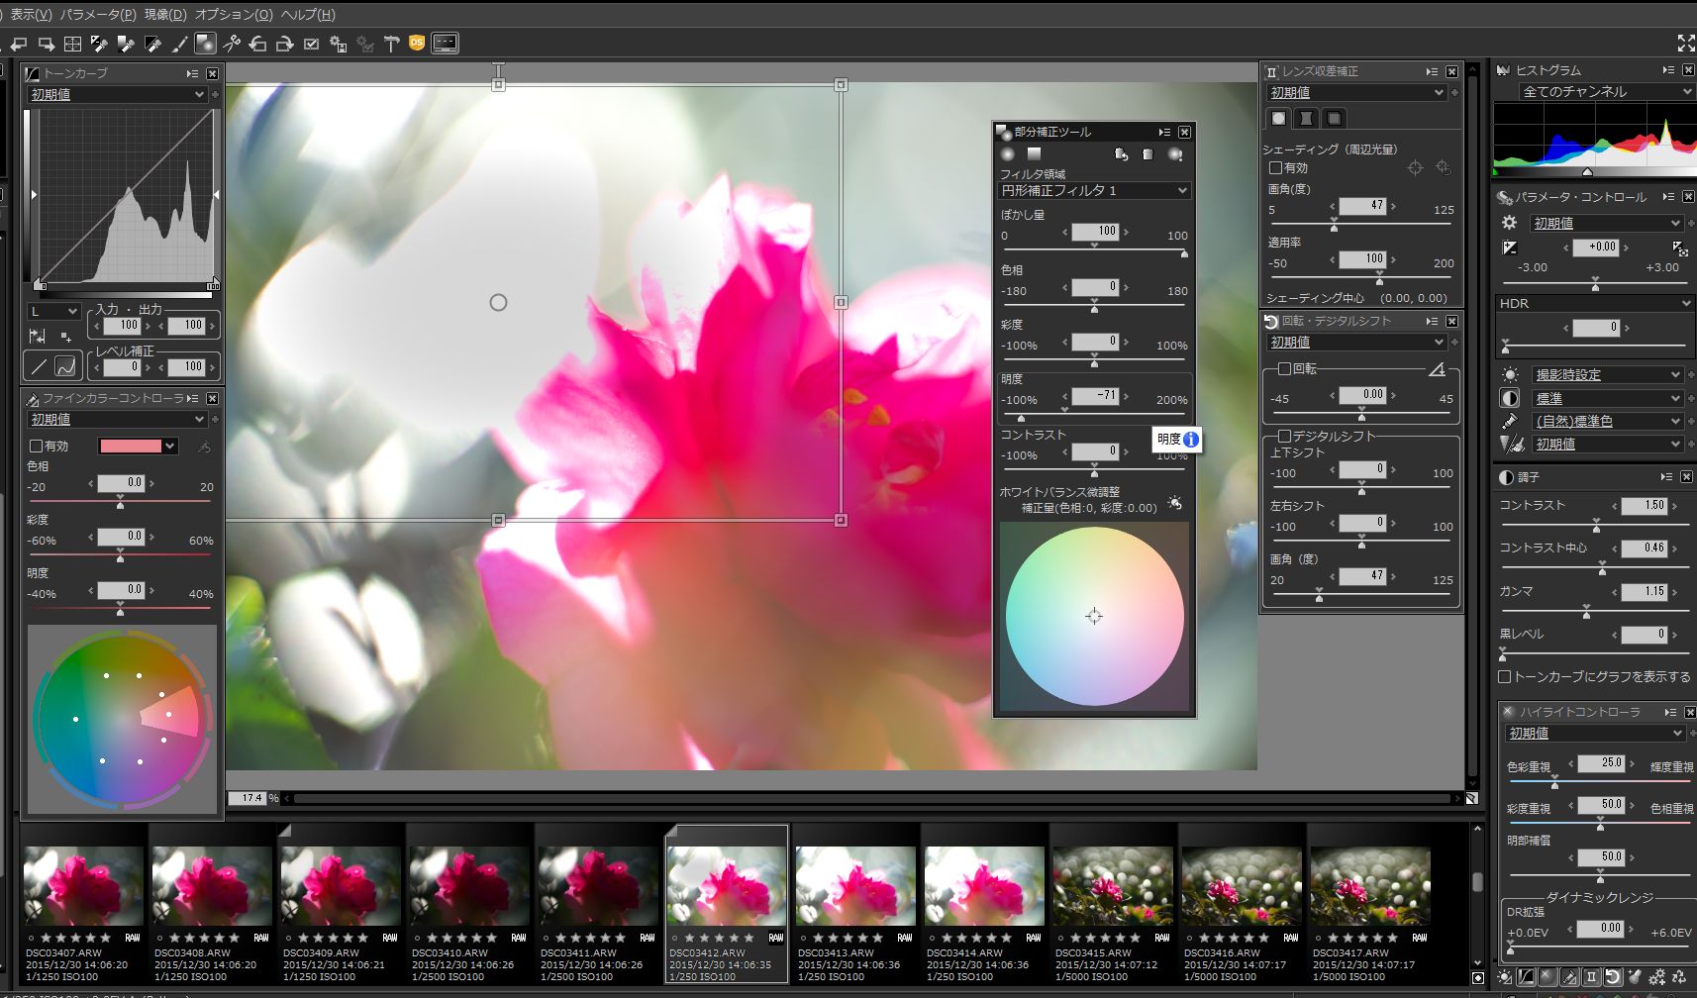Viewport: 1697px width, 998px height.
Task: Open the パラメータ(P) menu
Action: (x=98, y=14)
